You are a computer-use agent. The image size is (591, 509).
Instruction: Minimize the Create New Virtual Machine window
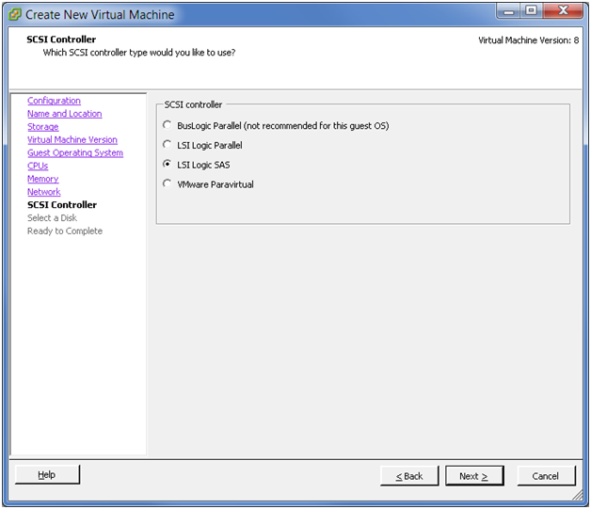pyautogui.click(x=509, y=11)
